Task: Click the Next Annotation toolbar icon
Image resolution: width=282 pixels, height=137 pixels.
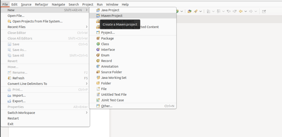Action: (x=209, y=11)
